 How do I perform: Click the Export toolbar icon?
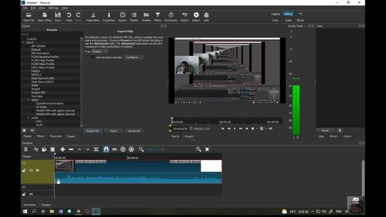point(196,17)
